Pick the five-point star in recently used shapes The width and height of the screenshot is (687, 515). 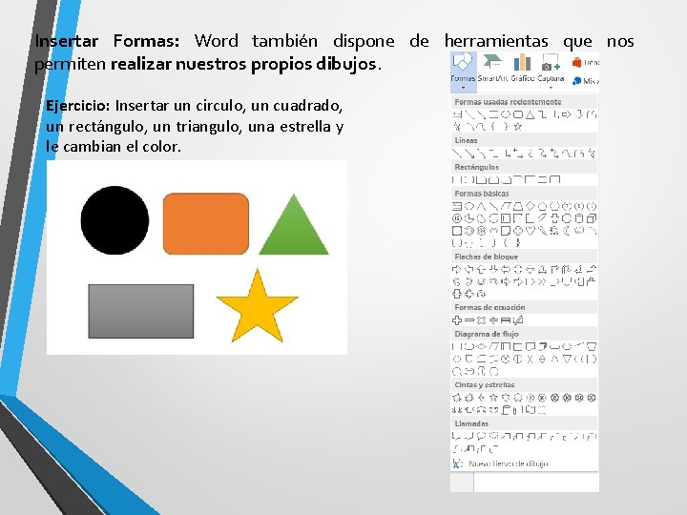point(518,127)
